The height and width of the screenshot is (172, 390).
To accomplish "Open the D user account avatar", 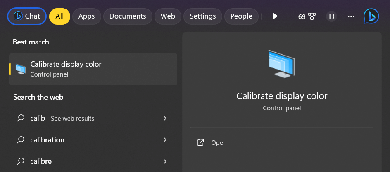I will pos(331,16).
